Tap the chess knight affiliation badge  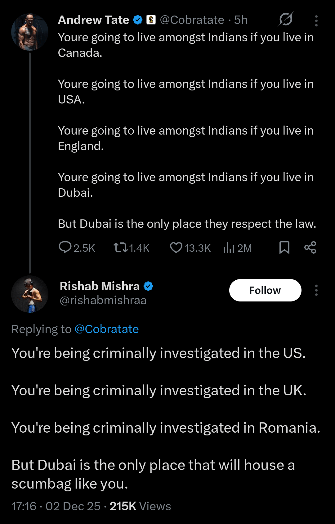point(151,20)
